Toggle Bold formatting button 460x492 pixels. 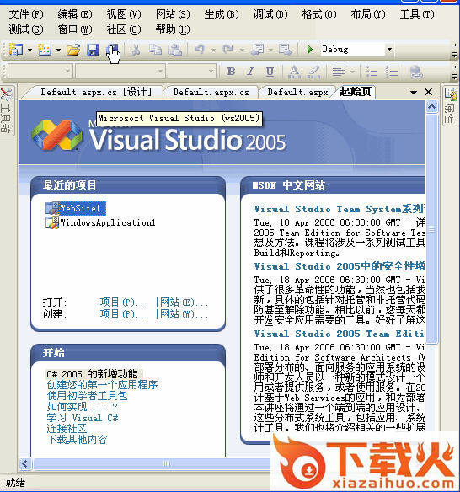[231, 72]
